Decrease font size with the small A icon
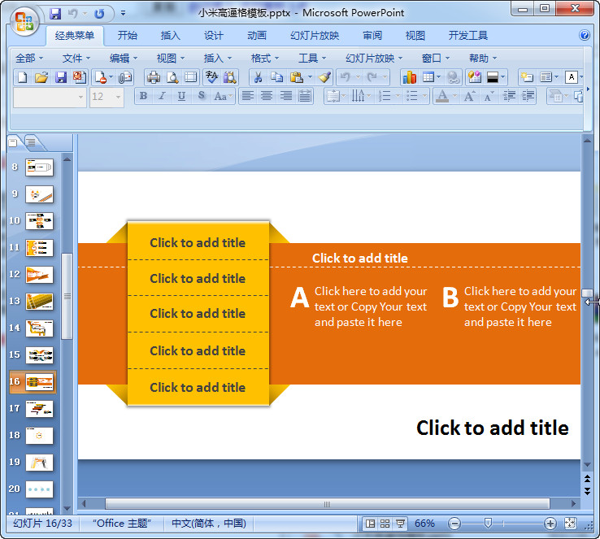600x539 pixels. (x=489, y=96)
